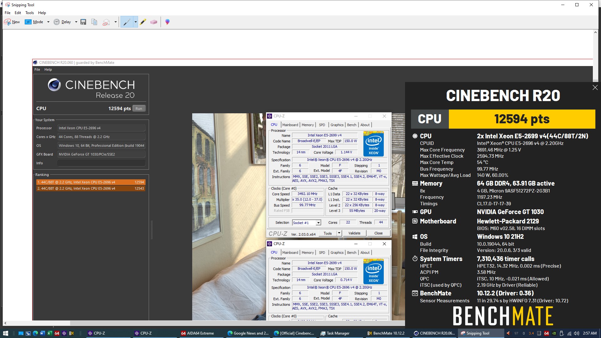The height and width of the screenshot is (338, 601).
Task: Copy the snip to the clipboard
Action: pyautogui.click(x=94, y=22)
